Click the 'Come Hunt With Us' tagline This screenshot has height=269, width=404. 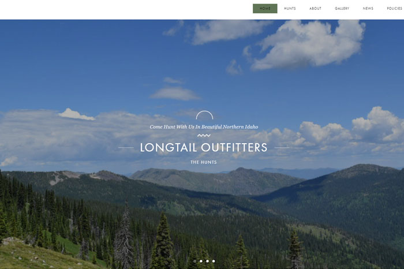tap(204, 127)
